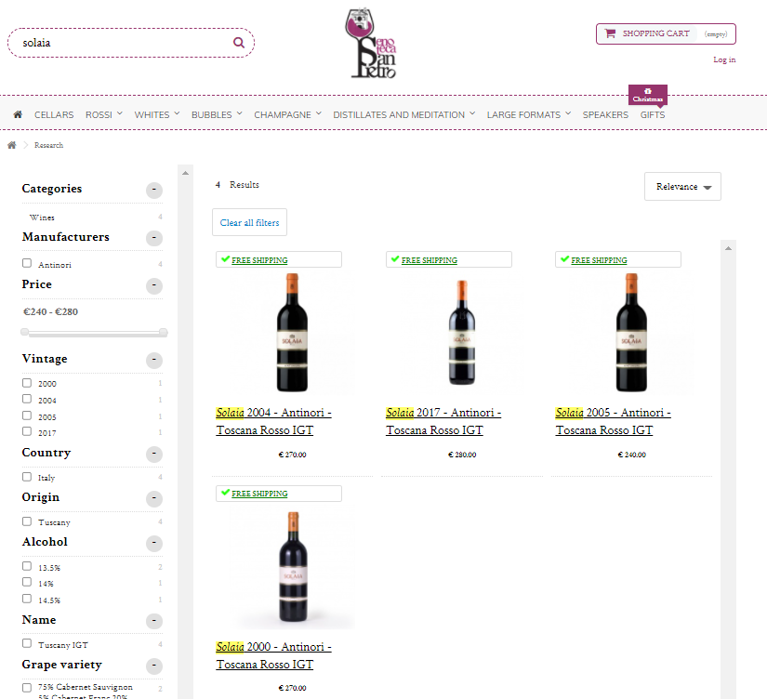
Task: Open the Rossi menu
Action: tap(104, 114)
